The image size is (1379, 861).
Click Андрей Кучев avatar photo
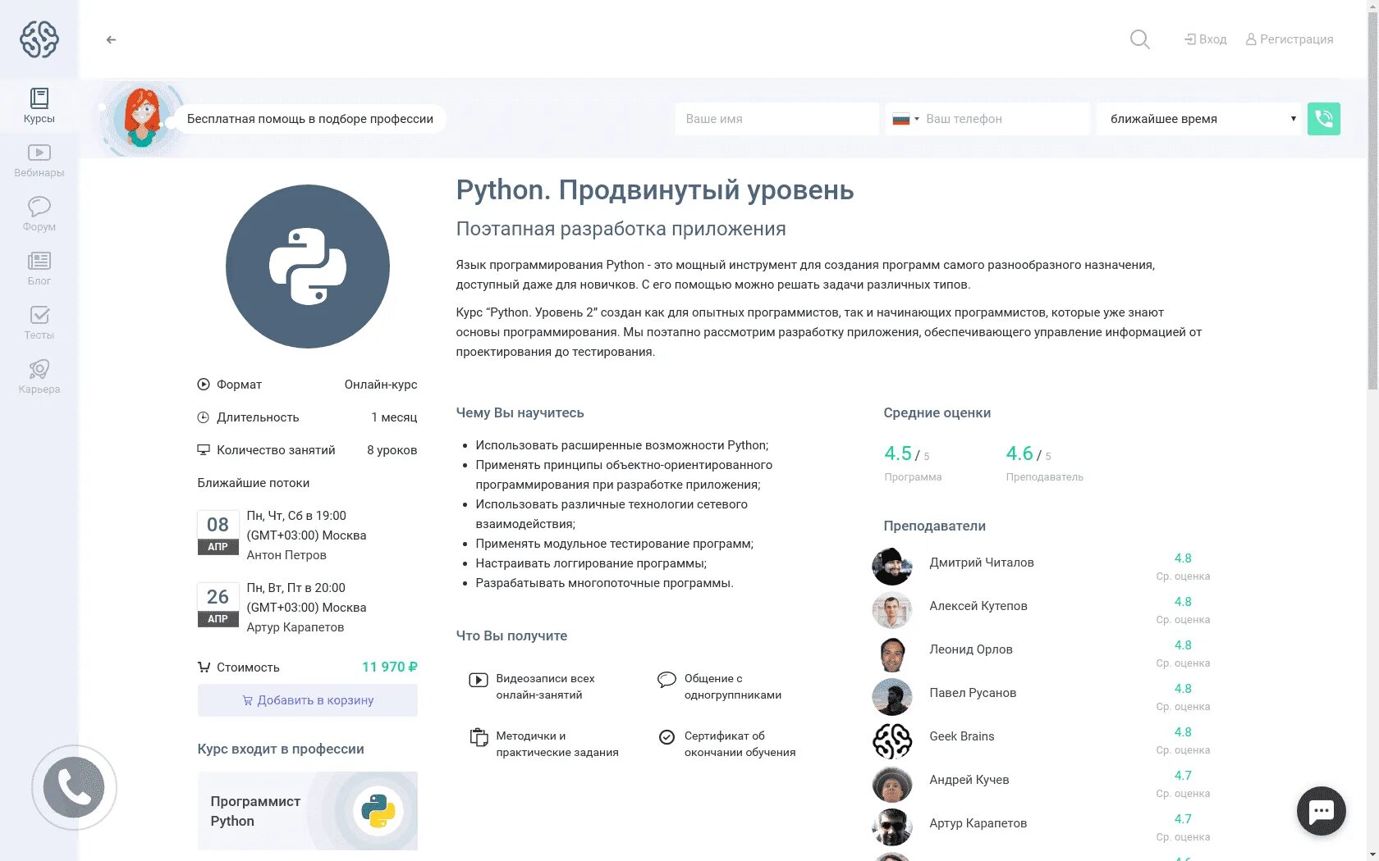tap(892, 783)
